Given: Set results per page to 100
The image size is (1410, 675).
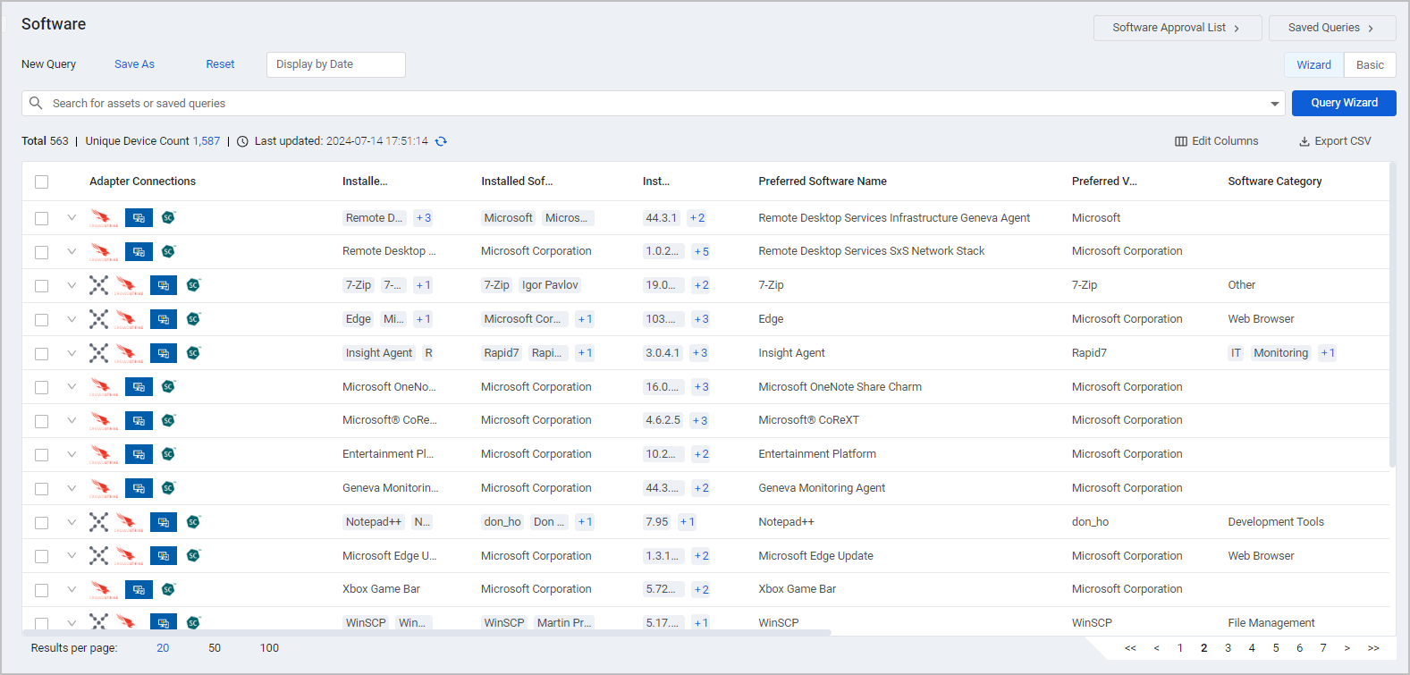Looking at the screenshot, I should click(x=269, y=648).
